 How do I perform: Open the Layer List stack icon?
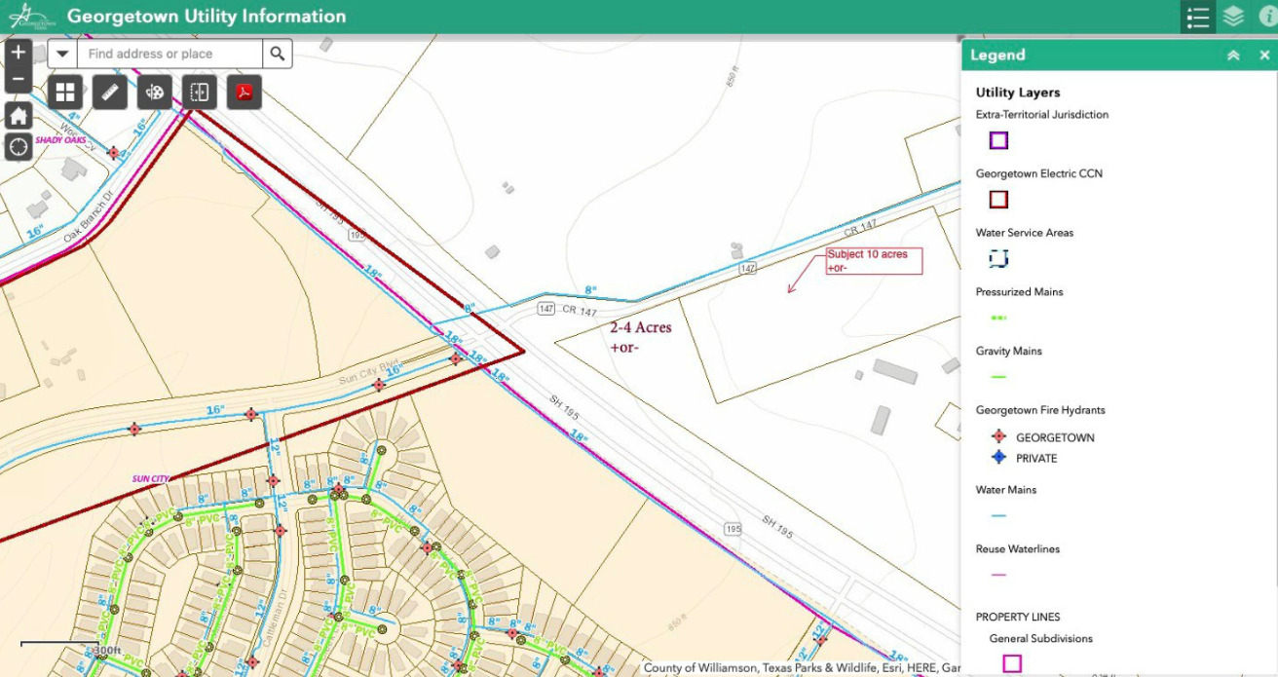(x=1233, y=17)
